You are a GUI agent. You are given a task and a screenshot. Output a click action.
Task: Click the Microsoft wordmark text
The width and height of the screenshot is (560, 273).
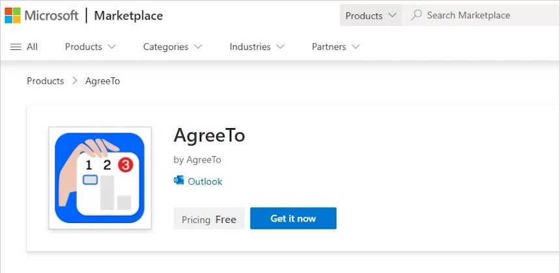(x=51, y=16)
